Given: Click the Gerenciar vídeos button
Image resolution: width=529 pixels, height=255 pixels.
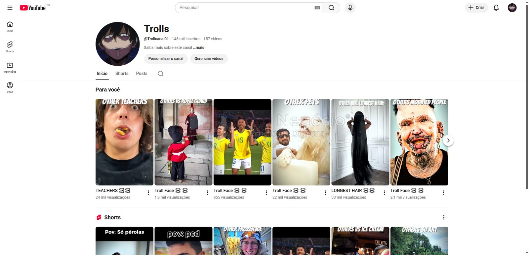Looking at the screenshot, I should tap(209, 59).
